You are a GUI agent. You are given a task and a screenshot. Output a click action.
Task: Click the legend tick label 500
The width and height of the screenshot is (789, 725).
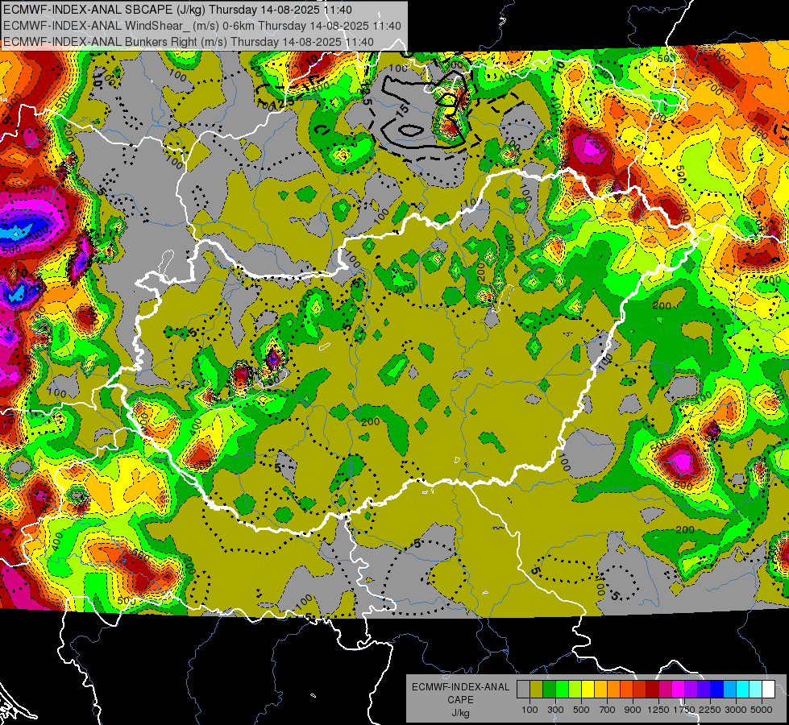coord(581,710)
